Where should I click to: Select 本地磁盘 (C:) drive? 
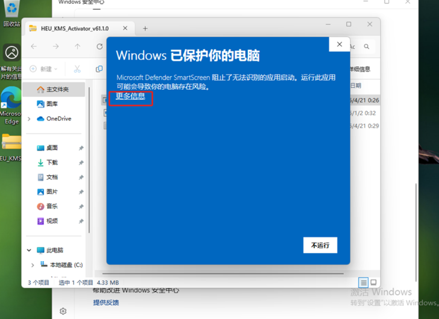[61, 265]
